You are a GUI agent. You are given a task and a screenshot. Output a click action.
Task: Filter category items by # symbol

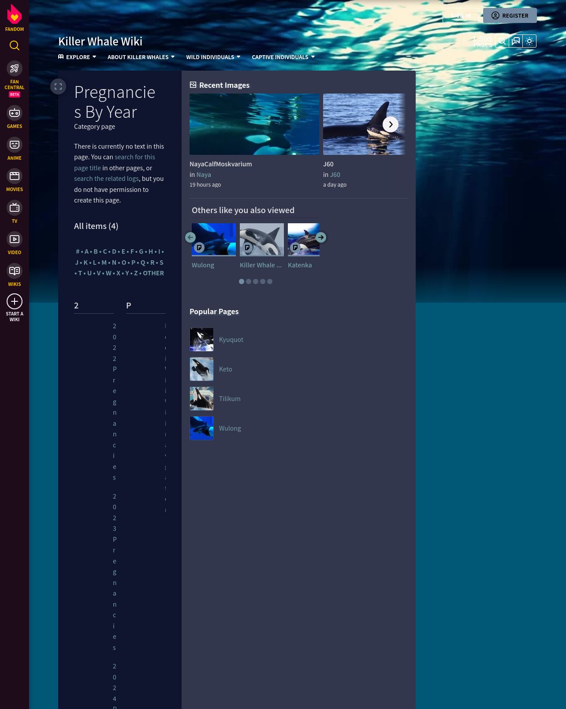tap(78, 251)
